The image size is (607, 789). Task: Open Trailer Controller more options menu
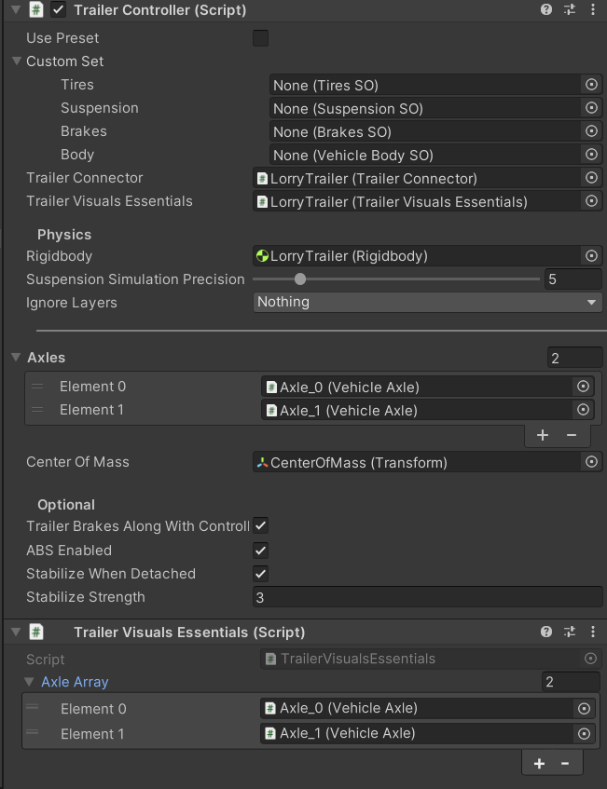[x=593, y=10]
